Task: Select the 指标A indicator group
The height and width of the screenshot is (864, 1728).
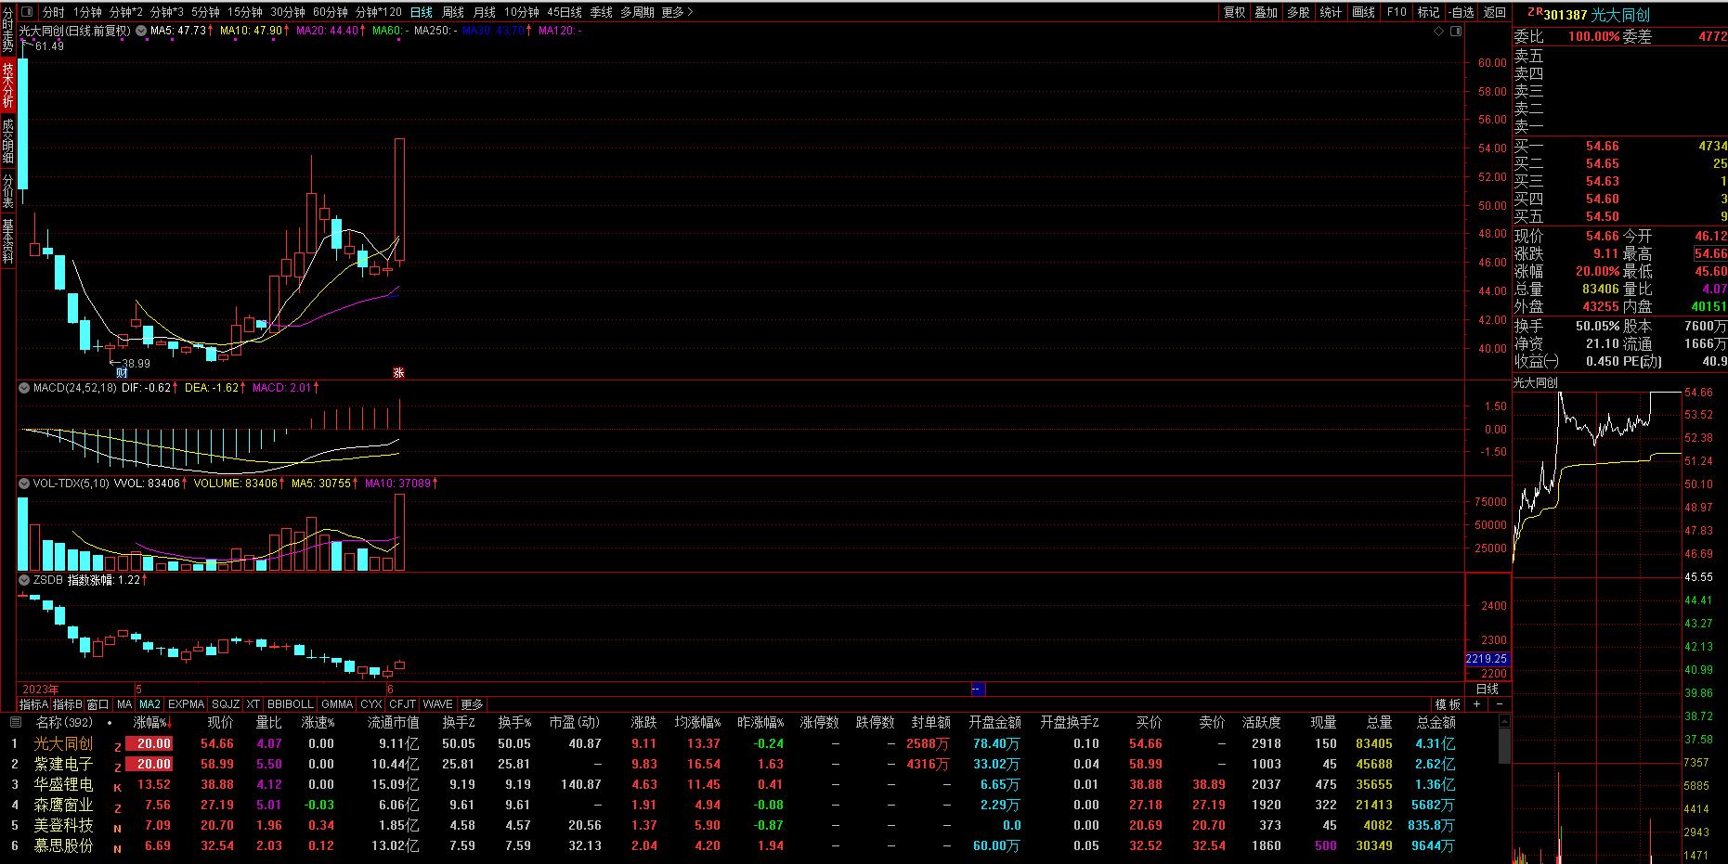Action: [34, 704]
